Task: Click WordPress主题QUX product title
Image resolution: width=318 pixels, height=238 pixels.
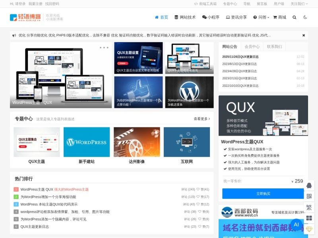Action: coord(242,142)
